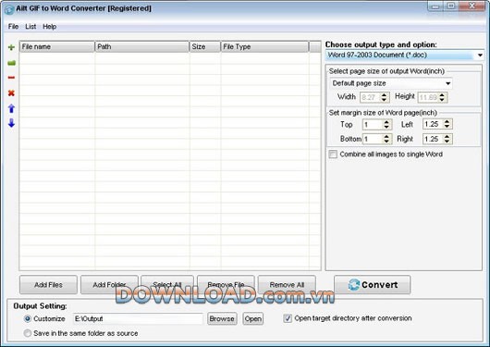Open output type dropdown Word 97-2003 Document

pos(404,56)
